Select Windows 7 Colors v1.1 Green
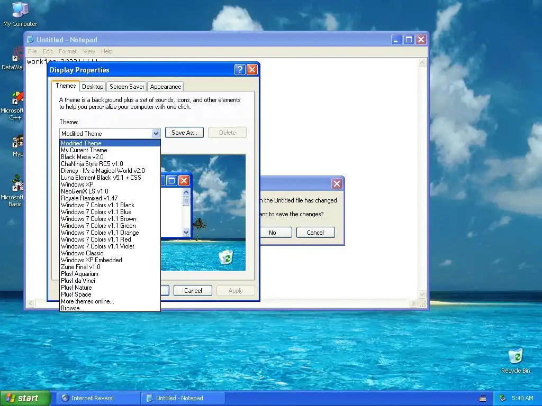This screenshot has height=406, width=542. point(110,226)
